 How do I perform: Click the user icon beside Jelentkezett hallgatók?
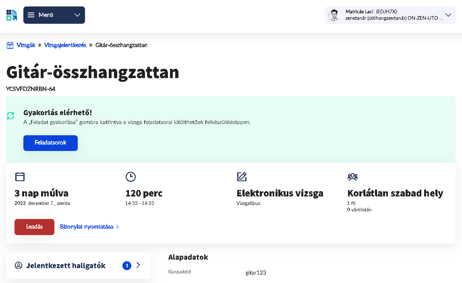tap(18, 265)
